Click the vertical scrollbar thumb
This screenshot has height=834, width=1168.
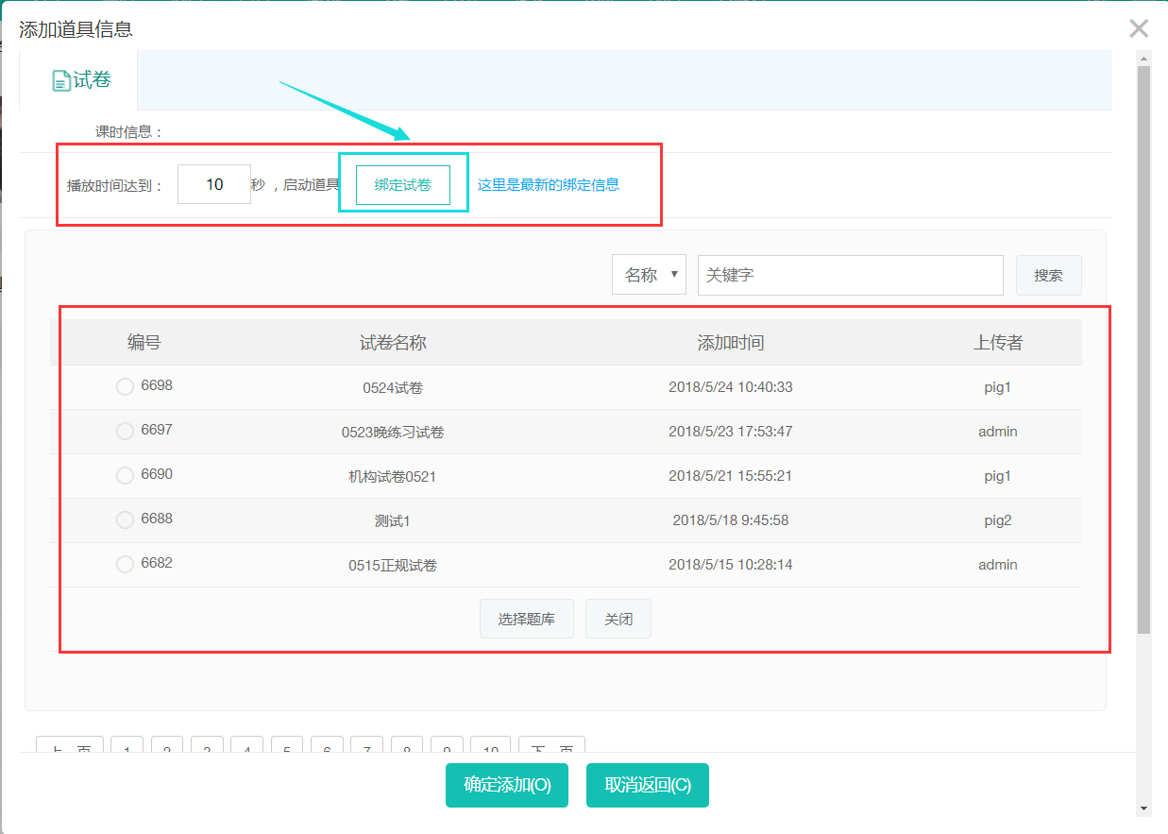point(1143,349)
